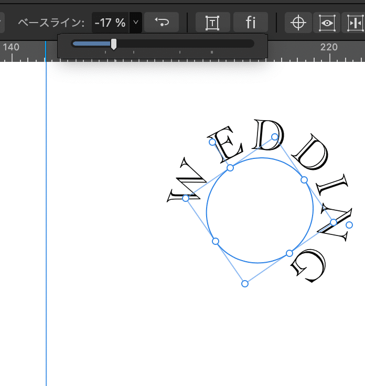Click the flip horizontal alignment icon
This screenshot has width=365, height=386.
tap(355, 23)
